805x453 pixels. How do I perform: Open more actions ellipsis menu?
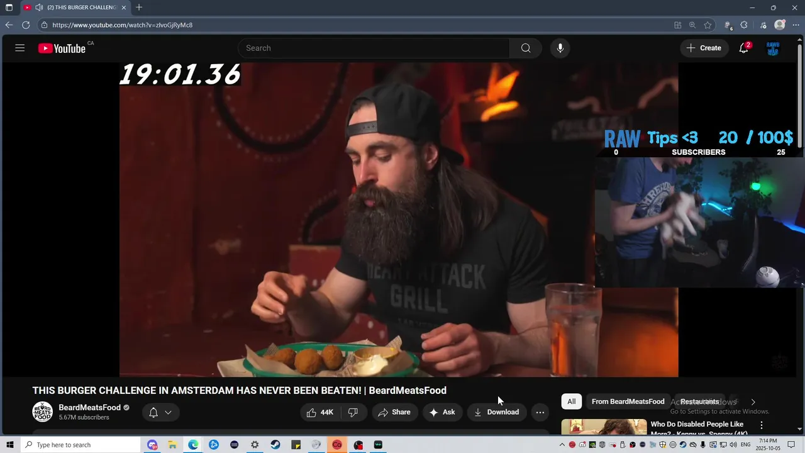coord(540,412)
